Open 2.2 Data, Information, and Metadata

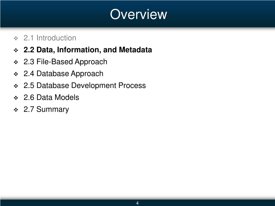pyautogui.click(x=88, y=50)
